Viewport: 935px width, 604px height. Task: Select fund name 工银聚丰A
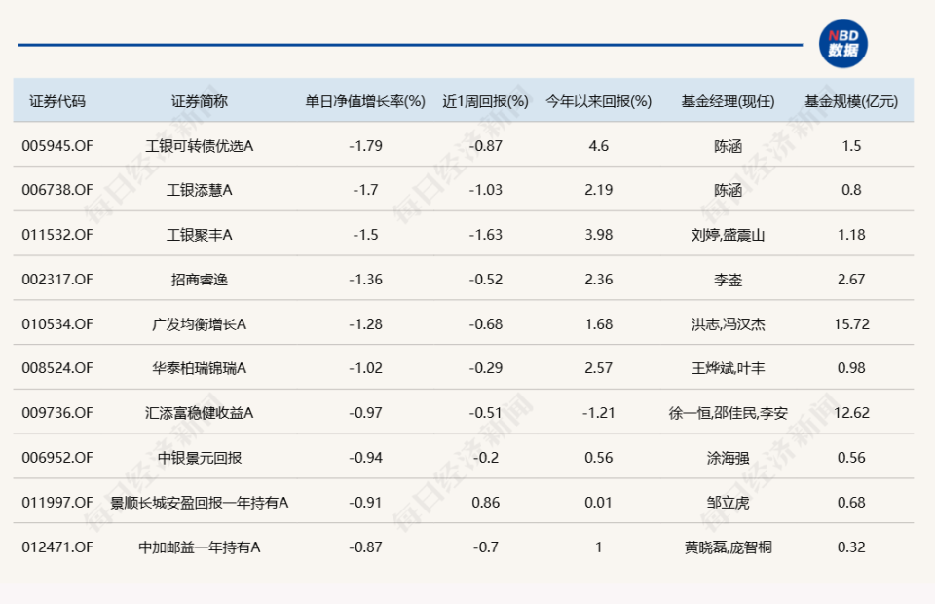click(199, 235)
